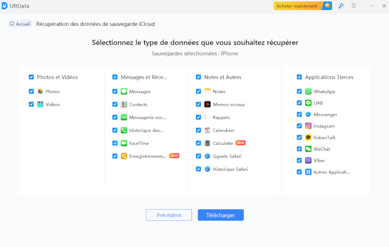
Task: Click the Notes label text
Action: 219,91
